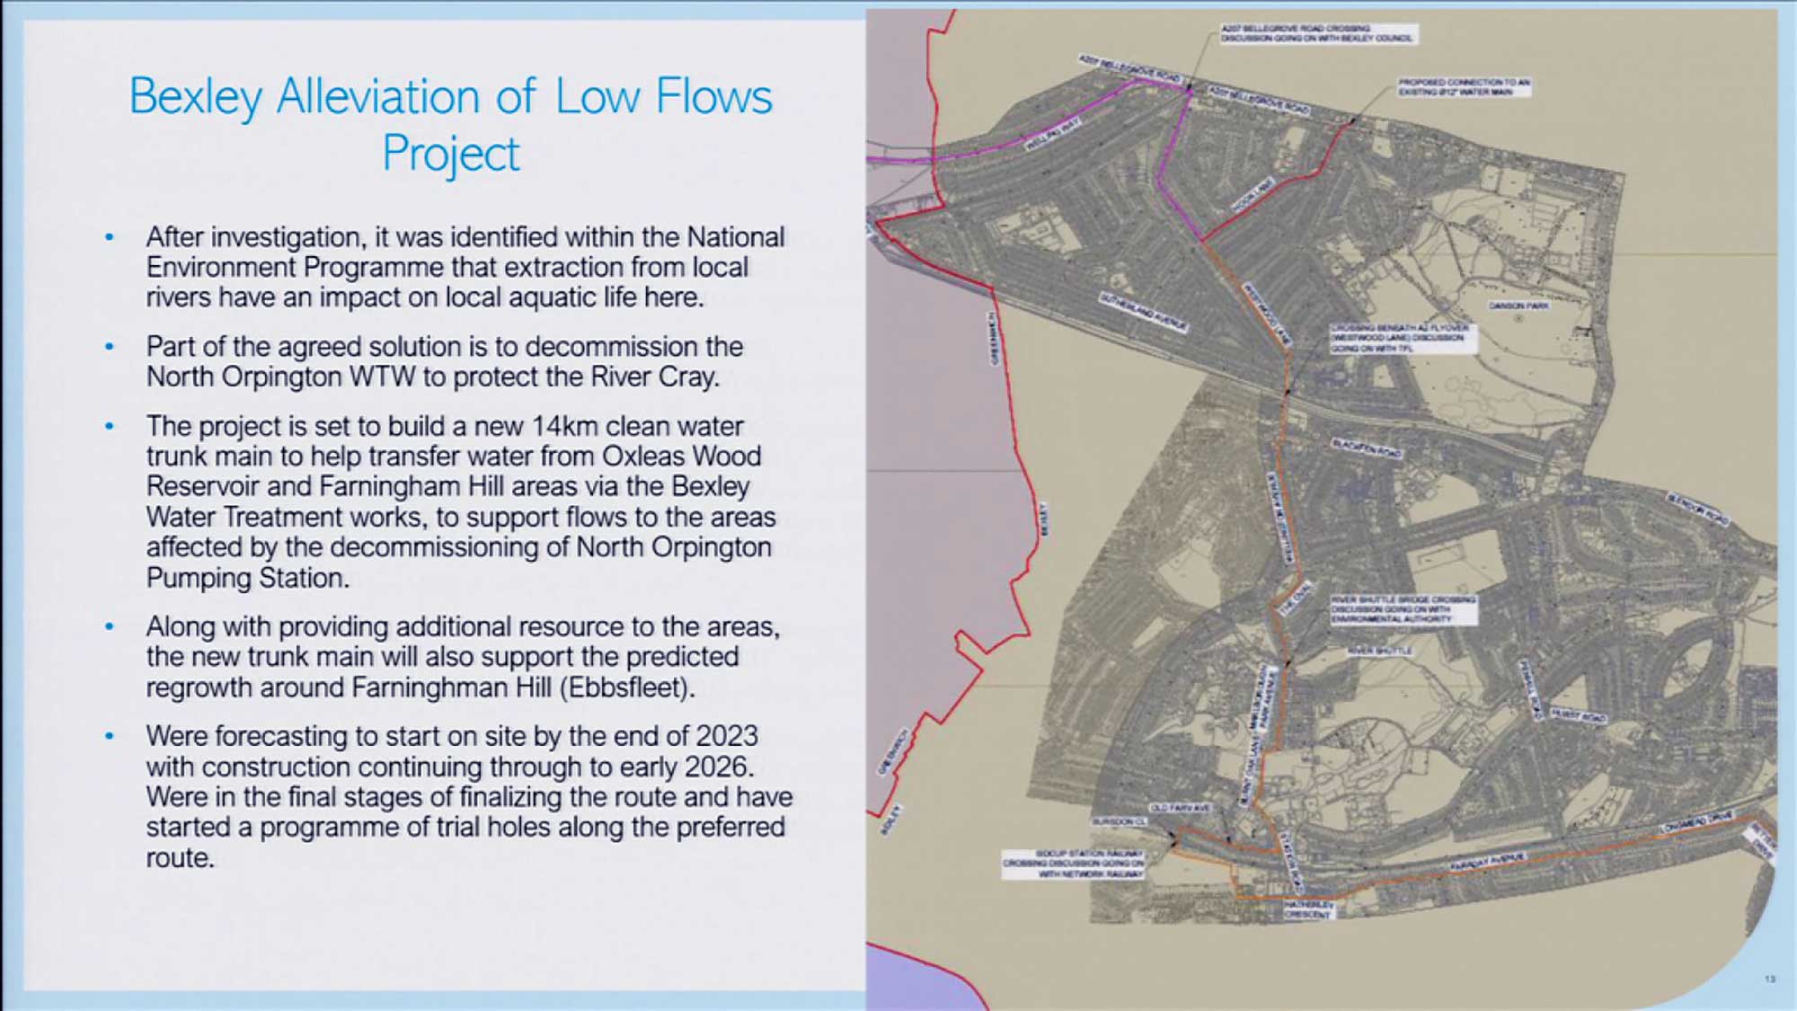Image resolution: width=1797 pixels, height=1011 pixels.
Task: Click the Welling Way map label
Action: pos(1053,135)
